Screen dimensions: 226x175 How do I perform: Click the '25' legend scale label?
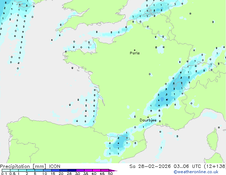coord(69,174)
